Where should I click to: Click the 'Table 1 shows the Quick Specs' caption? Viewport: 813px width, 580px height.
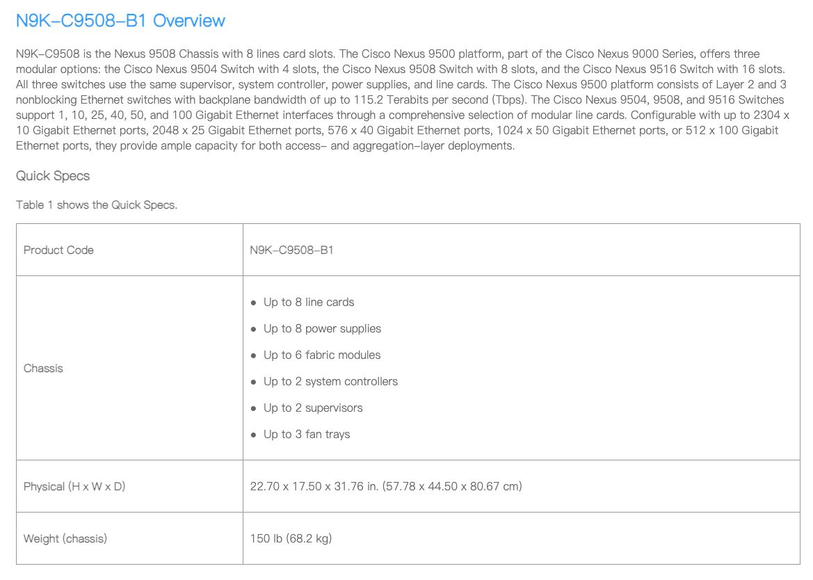[x=97, y=205]
